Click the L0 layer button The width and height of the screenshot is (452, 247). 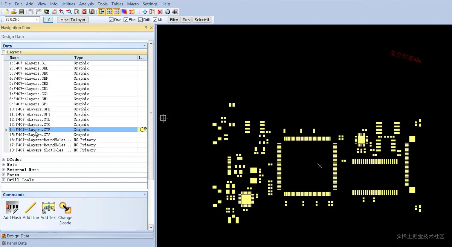48,20
